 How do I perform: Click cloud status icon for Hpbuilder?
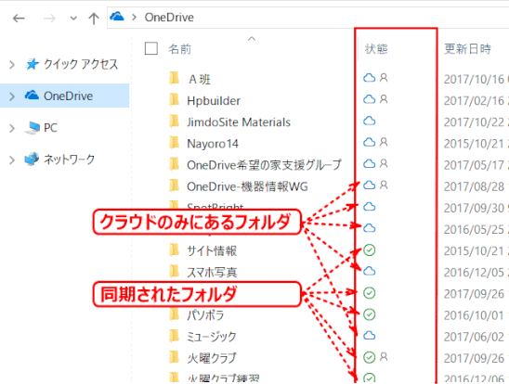click(369, 99)
